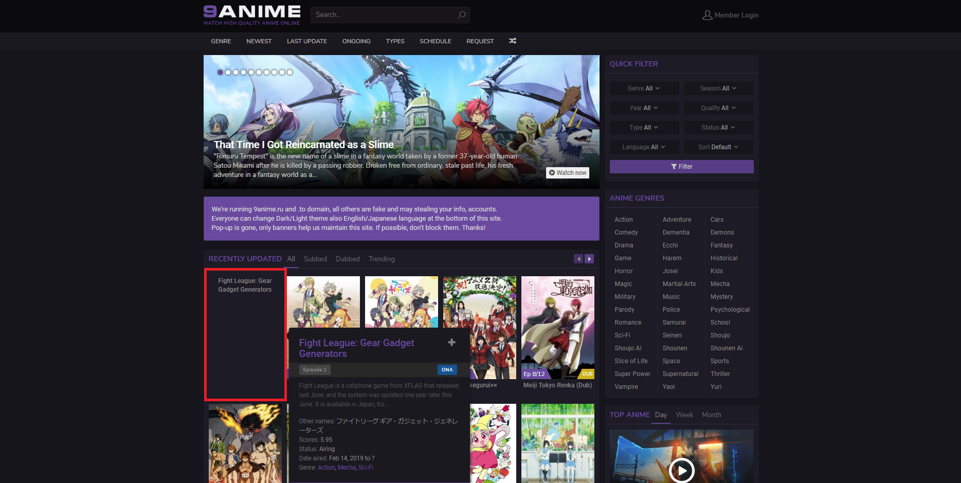This screenshot has height=483, width=961.
Task: Switch to the Dubbed tab
Action: point(348,259)
